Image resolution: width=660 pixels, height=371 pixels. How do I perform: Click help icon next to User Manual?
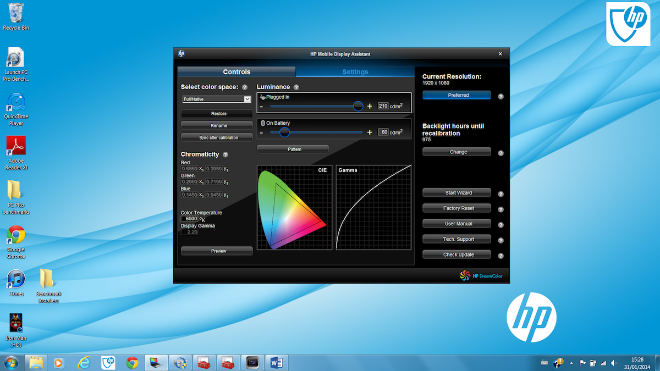pos(501,225)
